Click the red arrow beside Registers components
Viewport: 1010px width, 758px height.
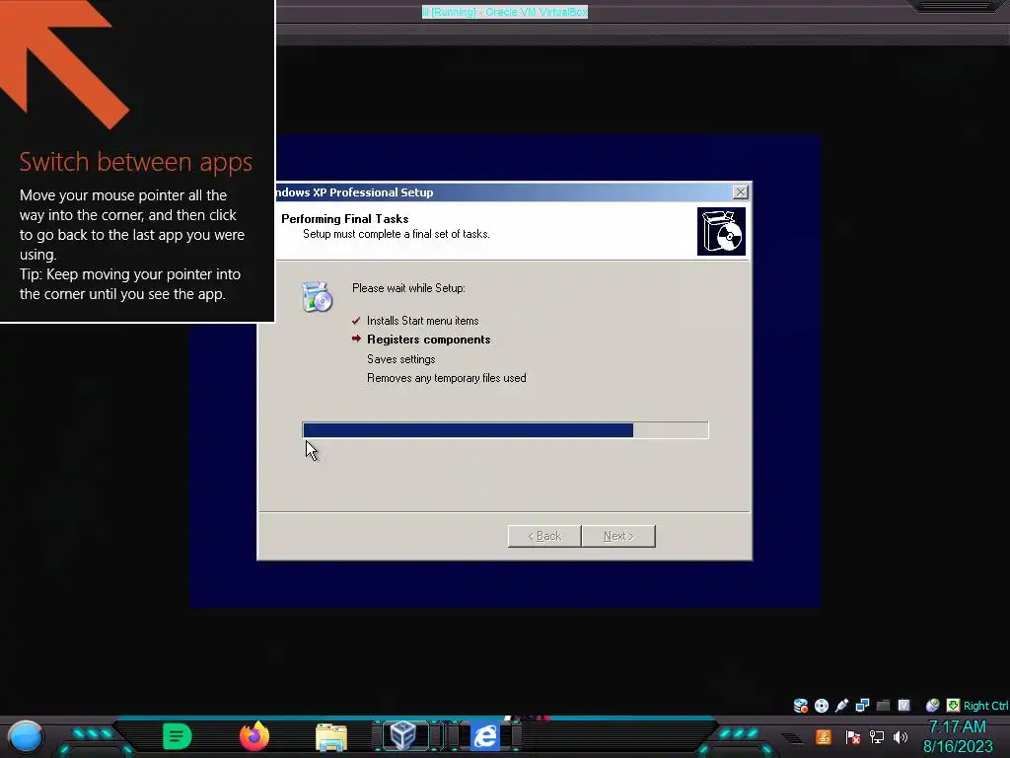(356, 339)
